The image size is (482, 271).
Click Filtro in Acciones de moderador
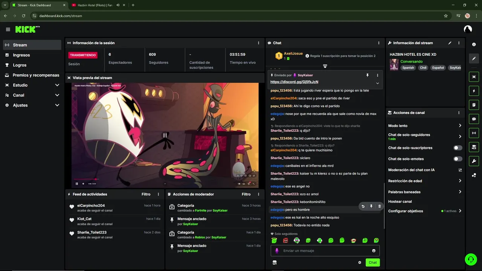coord(246,194)
